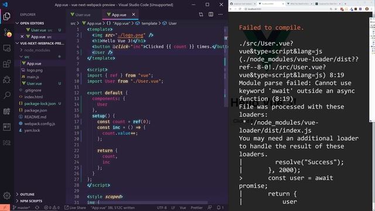375x211 pixels.
Task: Open editor More Actions ellipsis menu
Action: click(220, 15)
